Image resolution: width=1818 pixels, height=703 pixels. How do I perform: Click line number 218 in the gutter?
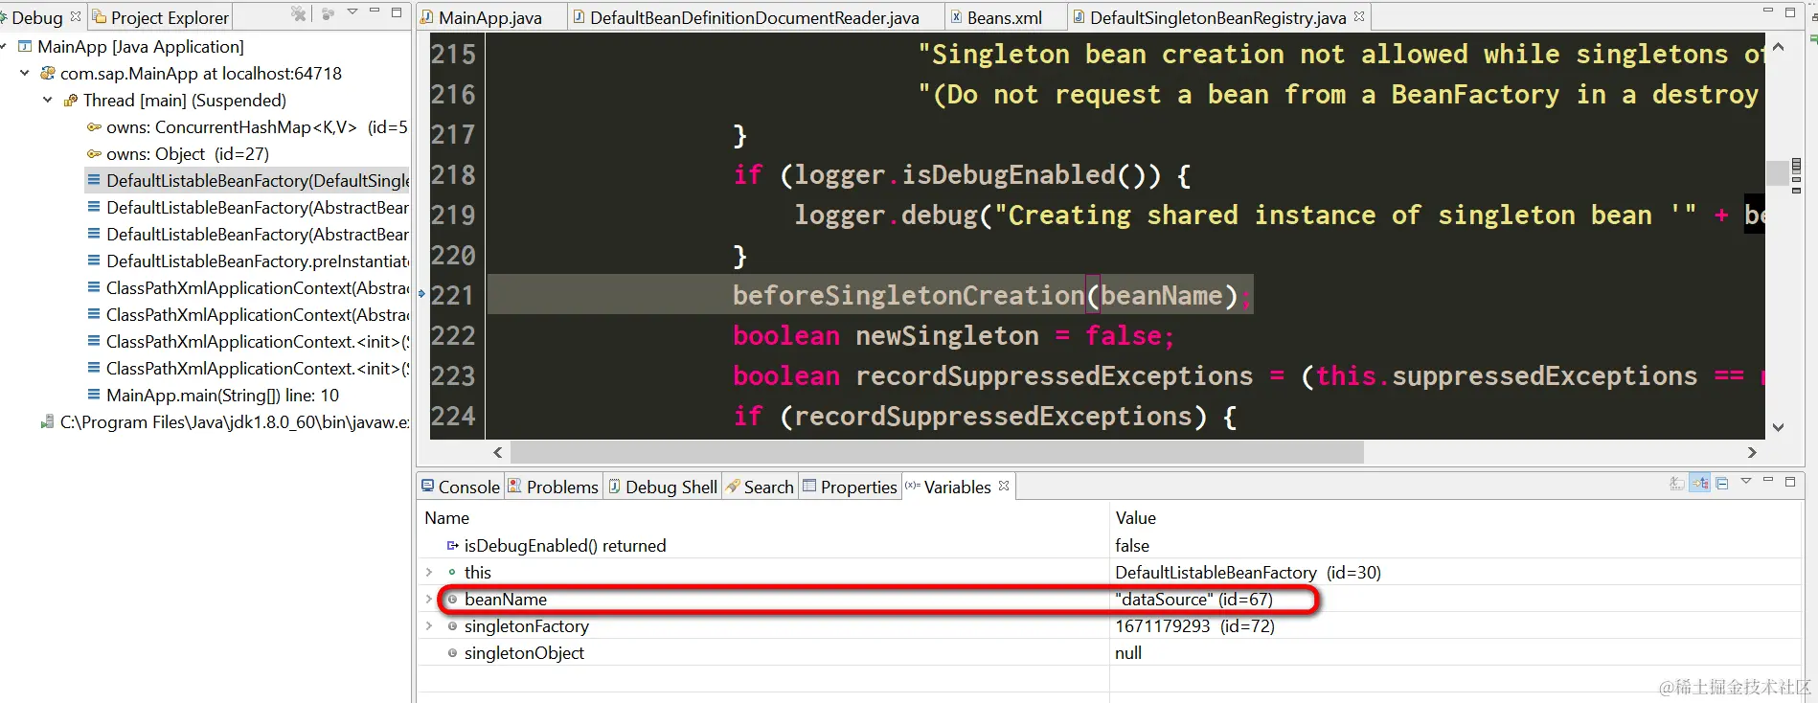pyautogui.click(x=453, y=175)
